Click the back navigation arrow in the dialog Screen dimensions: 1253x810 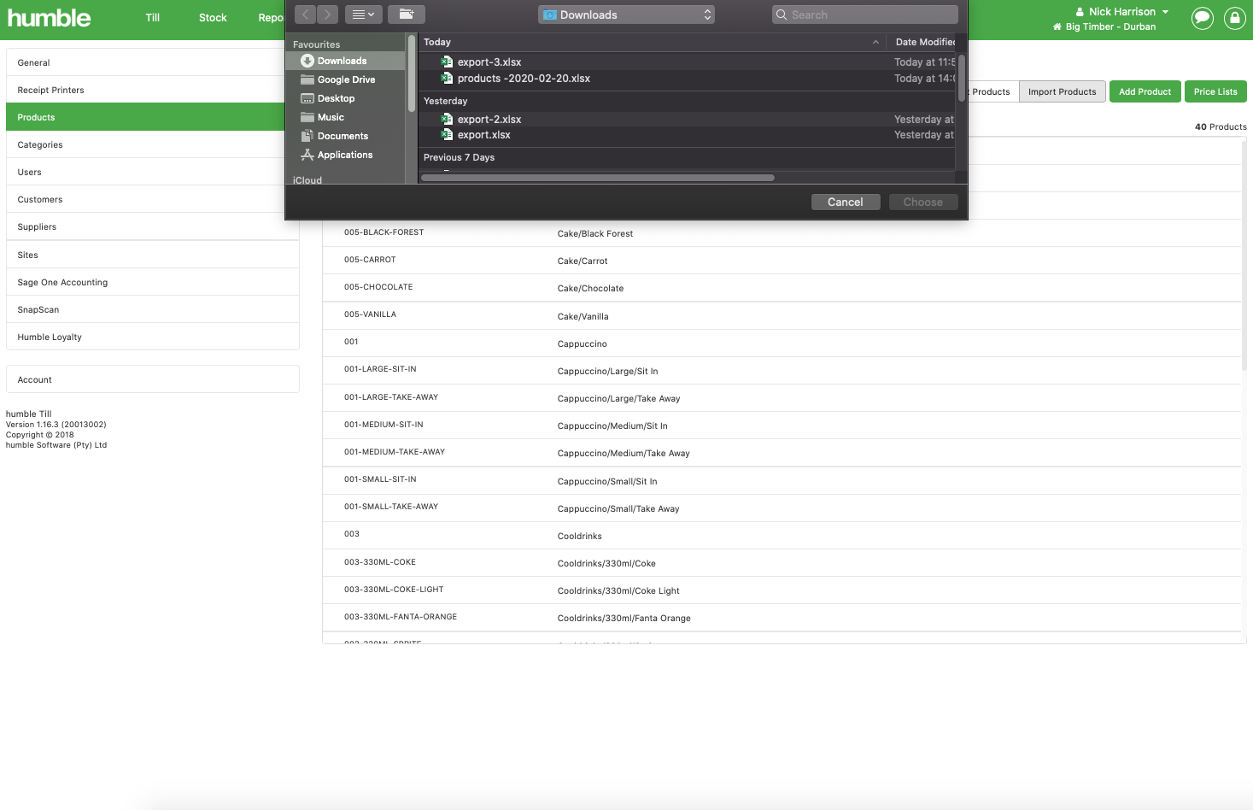tap(305, 14)
